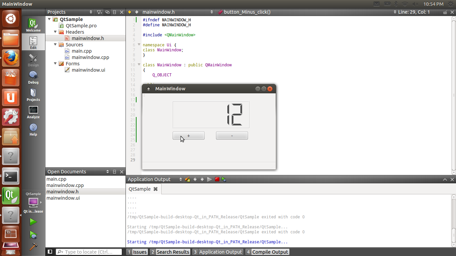Open the Welcome mode in Qt Creator
Viewport: 456px width, 256px height.
pos(33,25)
